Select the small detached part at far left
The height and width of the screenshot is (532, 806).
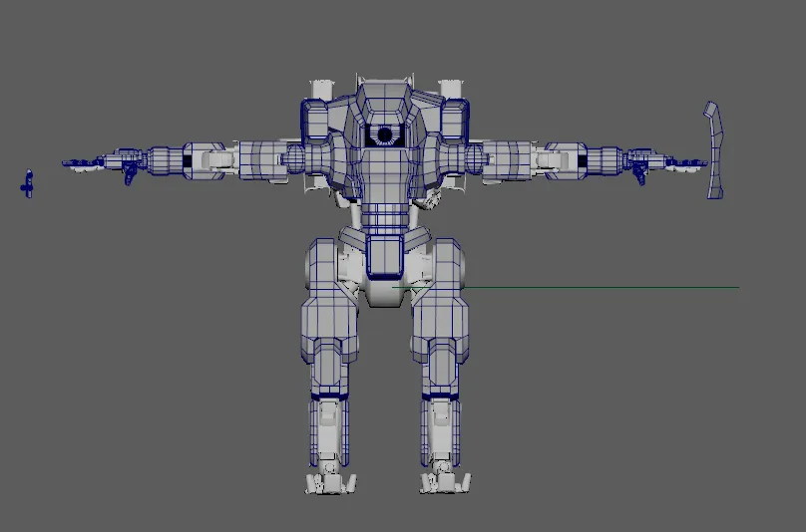coord(28,183)
